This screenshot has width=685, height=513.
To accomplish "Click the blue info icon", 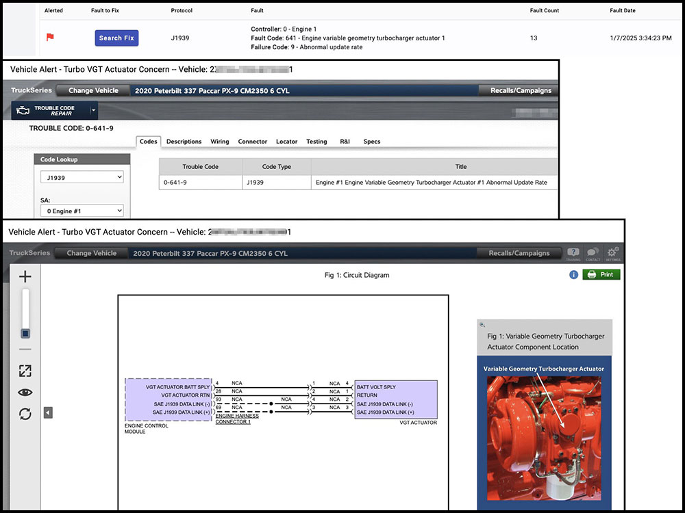I will coord(574,275).
